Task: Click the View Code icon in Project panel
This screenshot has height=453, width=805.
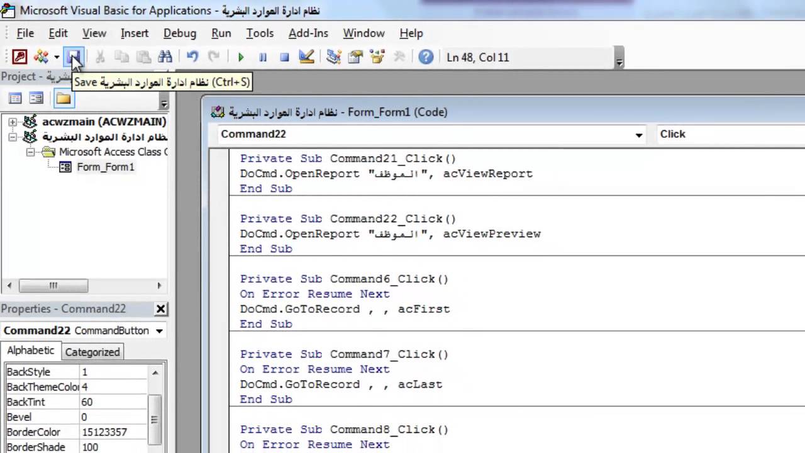Action: click(15, 98)
